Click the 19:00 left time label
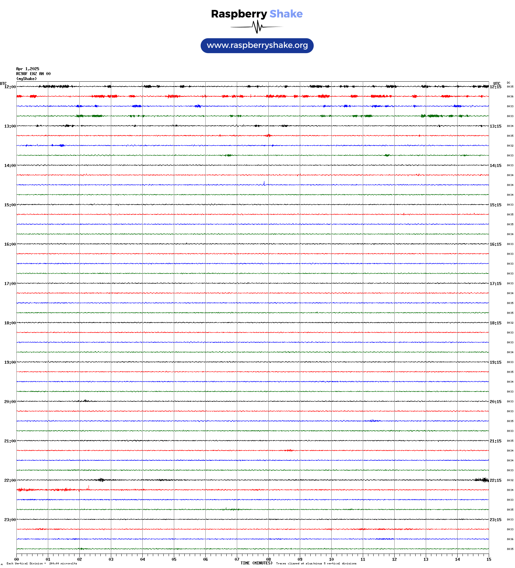 coord(10,362)
